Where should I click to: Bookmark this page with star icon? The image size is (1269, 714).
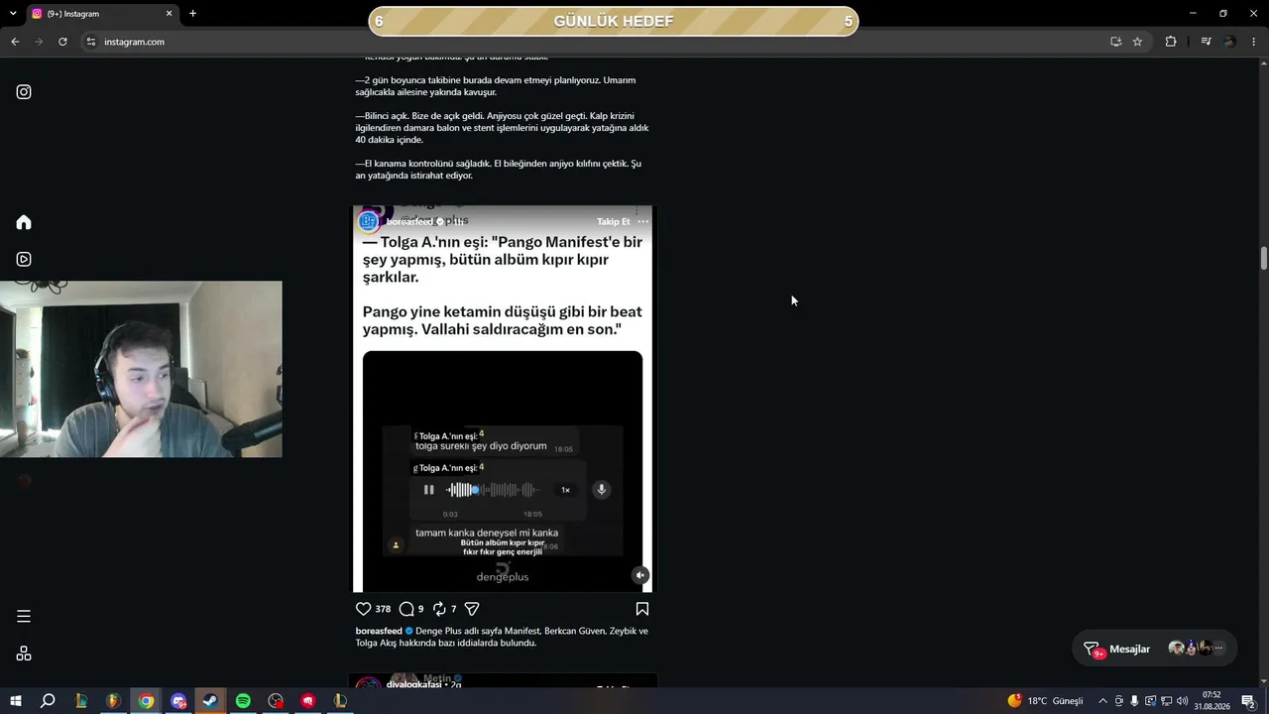click(1137, 42)
